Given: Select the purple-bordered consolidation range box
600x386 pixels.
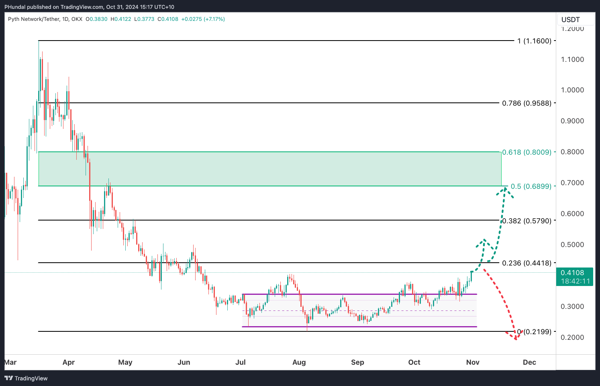Looking at the screenshot, I should click(x=359, y=310).
